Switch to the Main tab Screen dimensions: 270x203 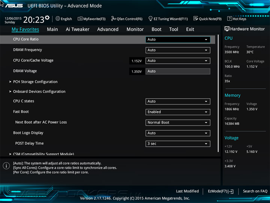[x=52, y=29]
